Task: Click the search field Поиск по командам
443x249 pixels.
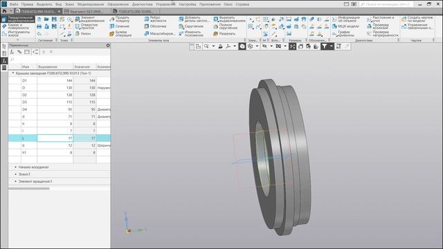Action: coord(386,4)
